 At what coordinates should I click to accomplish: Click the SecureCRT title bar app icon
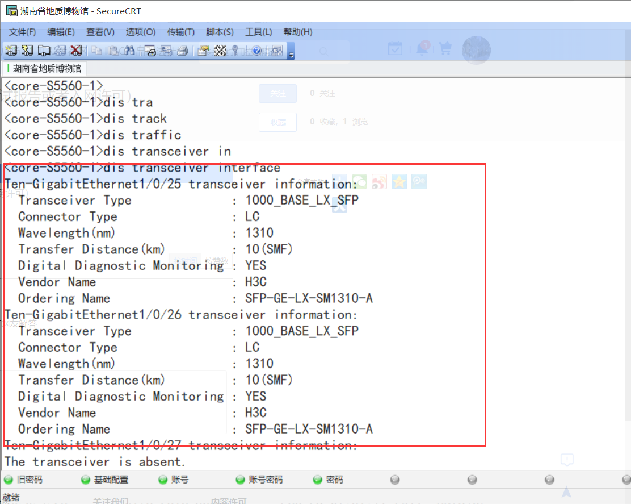[x=12, y=10]
